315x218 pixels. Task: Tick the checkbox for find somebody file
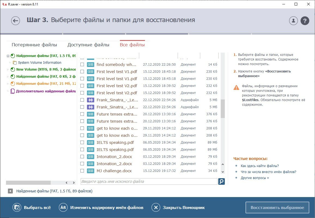[x=82, y=65]
